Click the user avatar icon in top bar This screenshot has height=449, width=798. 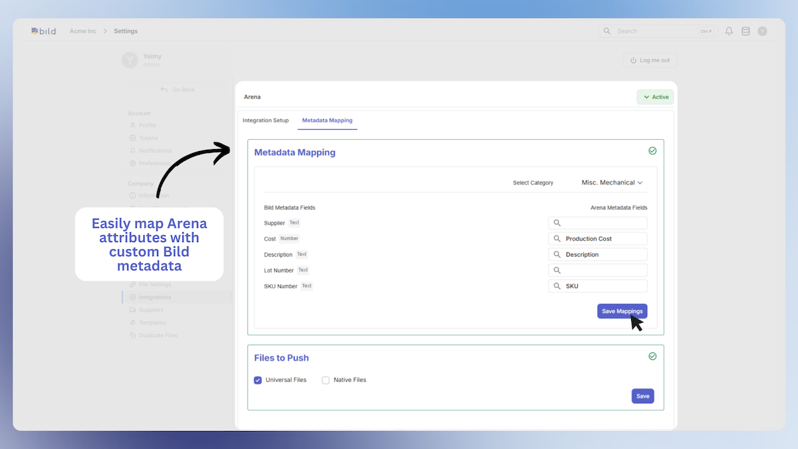pyautogui.click(x=762, y=31)
